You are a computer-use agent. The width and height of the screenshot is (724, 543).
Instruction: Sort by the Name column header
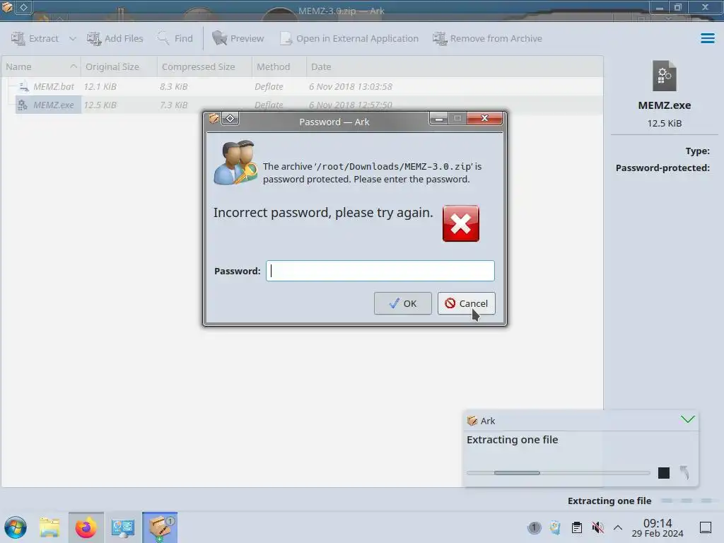point(40,66)
